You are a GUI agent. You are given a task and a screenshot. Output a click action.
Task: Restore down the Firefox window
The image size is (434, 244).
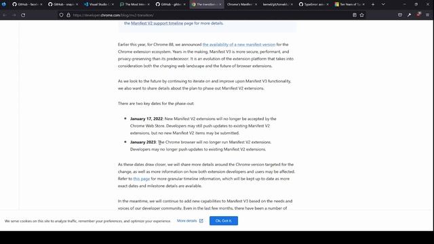coord(416,4)
